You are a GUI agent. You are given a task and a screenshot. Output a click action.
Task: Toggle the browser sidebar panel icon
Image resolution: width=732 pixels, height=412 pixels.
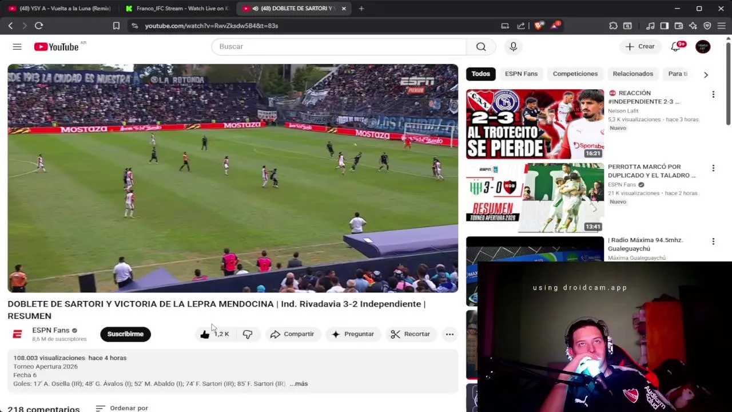pyautogui.click(x=665, y=26)
